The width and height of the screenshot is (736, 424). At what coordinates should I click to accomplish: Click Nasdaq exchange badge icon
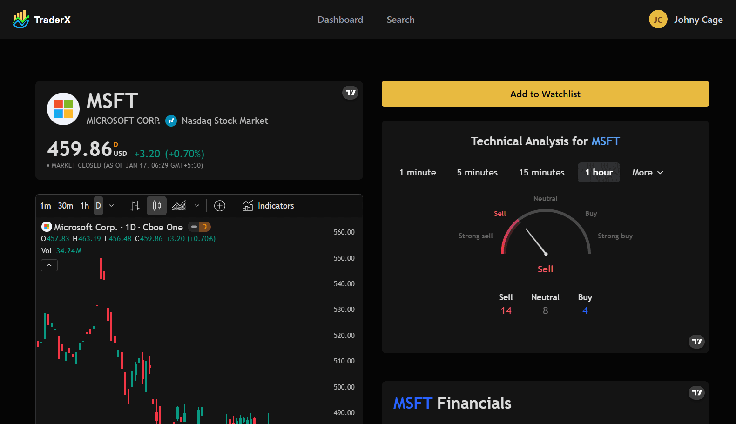(x=171, y=121)
